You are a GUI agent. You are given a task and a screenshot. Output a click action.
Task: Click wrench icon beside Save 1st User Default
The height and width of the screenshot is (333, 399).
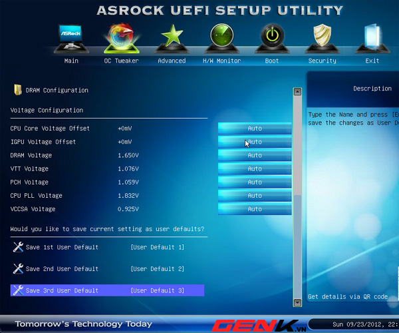(x=18, y=247)
